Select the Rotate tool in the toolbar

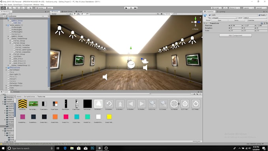(12, 8)
